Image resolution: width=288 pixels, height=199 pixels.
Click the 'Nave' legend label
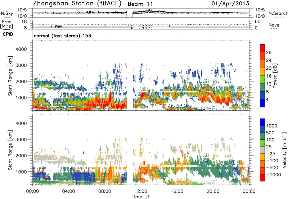(x=274, y=25)
